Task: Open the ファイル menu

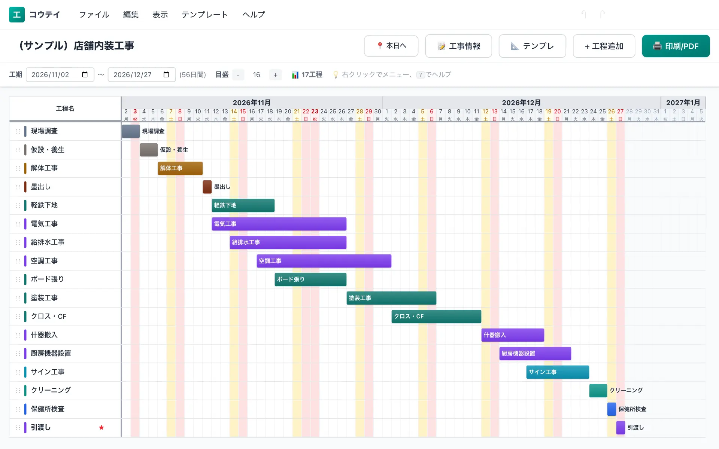Action: click(x=94, y=15)
